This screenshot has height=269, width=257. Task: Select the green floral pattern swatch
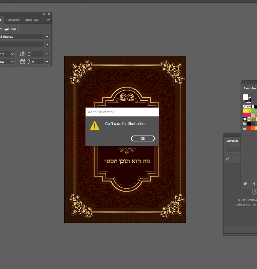249,119
